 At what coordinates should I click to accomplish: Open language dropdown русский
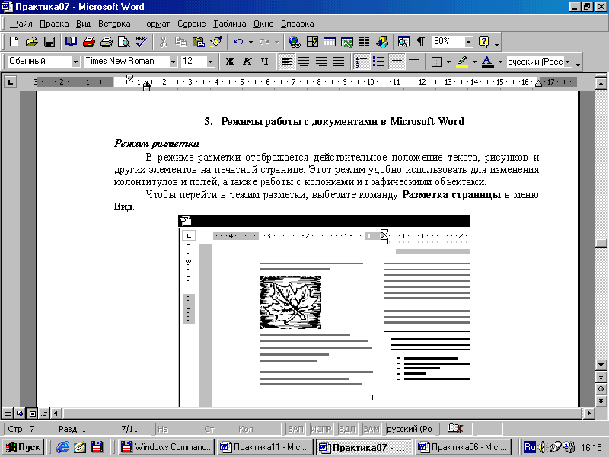tap(568, 62)
